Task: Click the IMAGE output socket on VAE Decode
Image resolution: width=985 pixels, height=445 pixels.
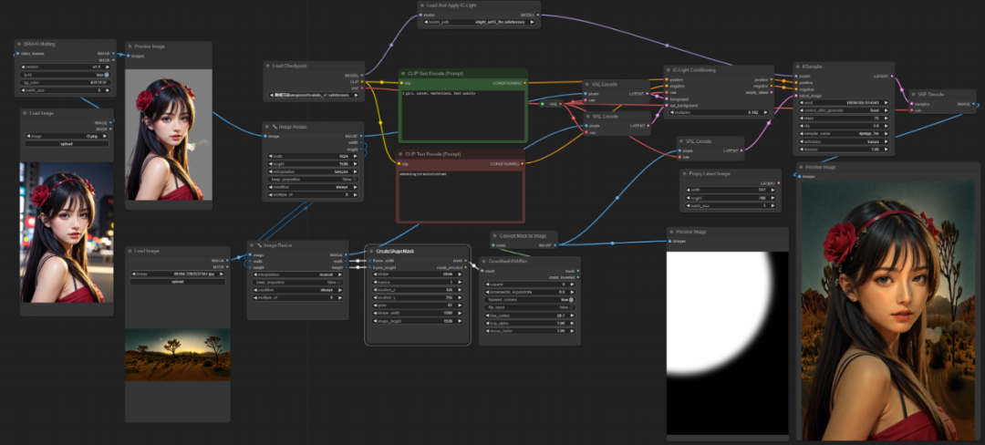Action: pyautogui.click(x=974, y=104)
